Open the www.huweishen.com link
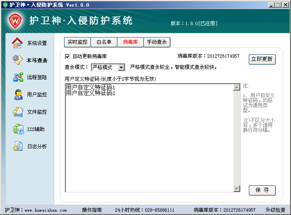The height and width of the screenshot is (215, 291). [45, 210]
